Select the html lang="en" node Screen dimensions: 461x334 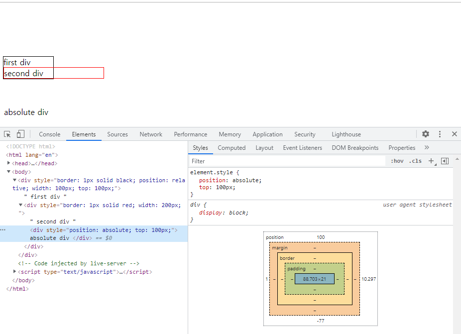click(32, 155)
